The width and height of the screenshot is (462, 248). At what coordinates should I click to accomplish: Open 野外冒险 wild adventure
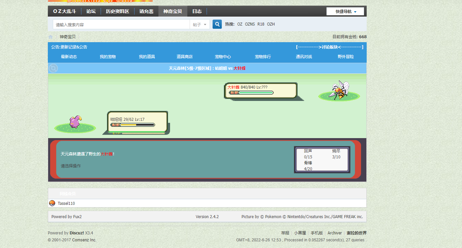click(346, 57)
